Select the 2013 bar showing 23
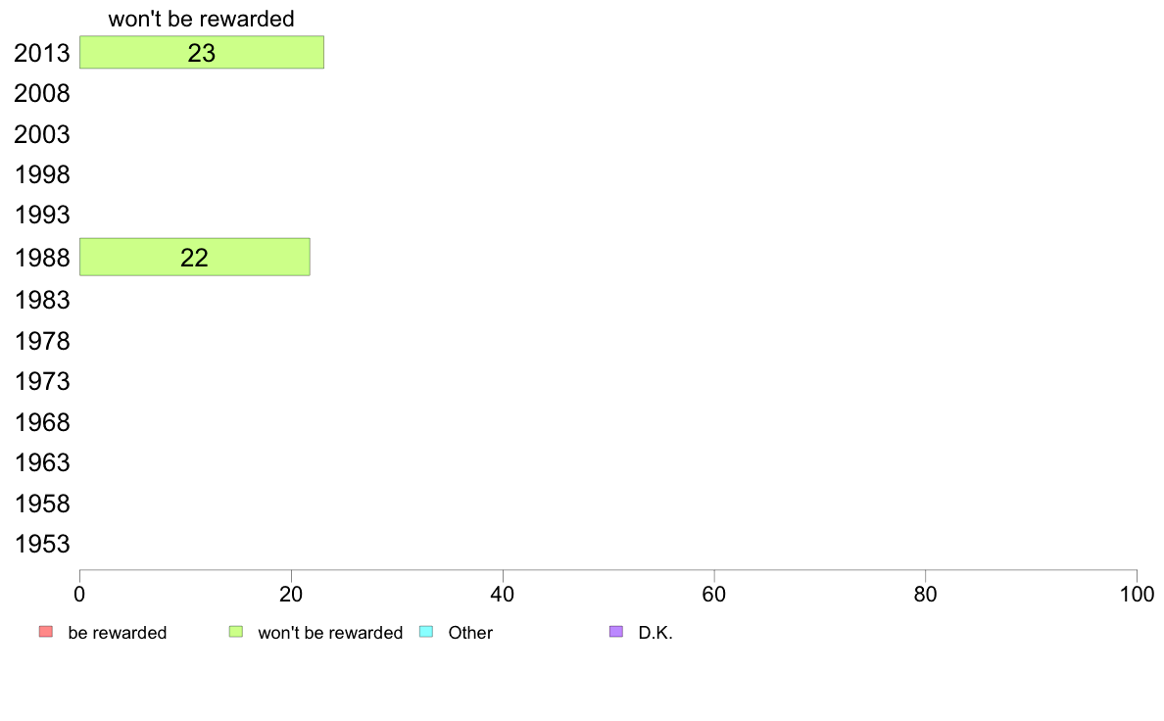This screenshot has width=1164, height=721. tap(202, 52)
